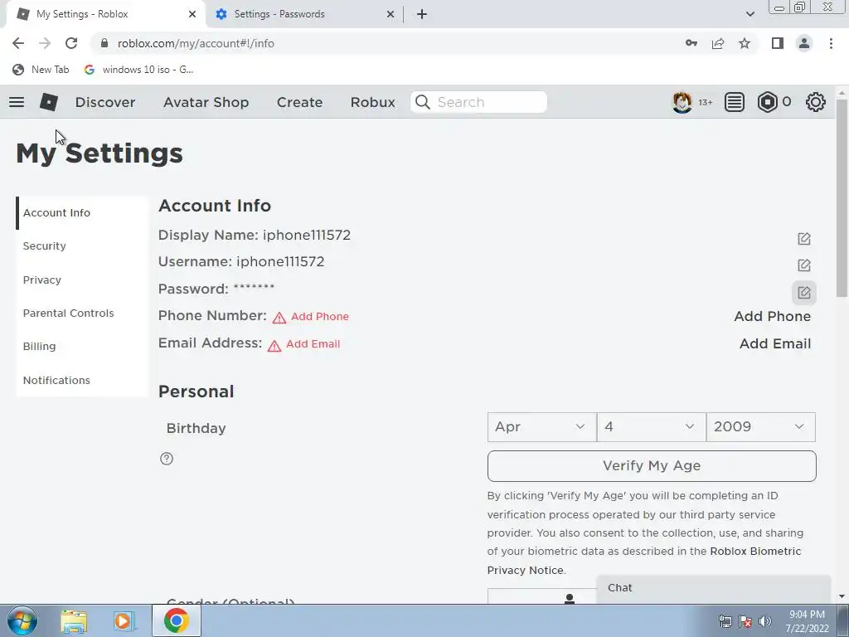The width and height of the screenshot is (849, 637).
Task: Click the dark Add Email button on right
Action: [x=775, y=344]
